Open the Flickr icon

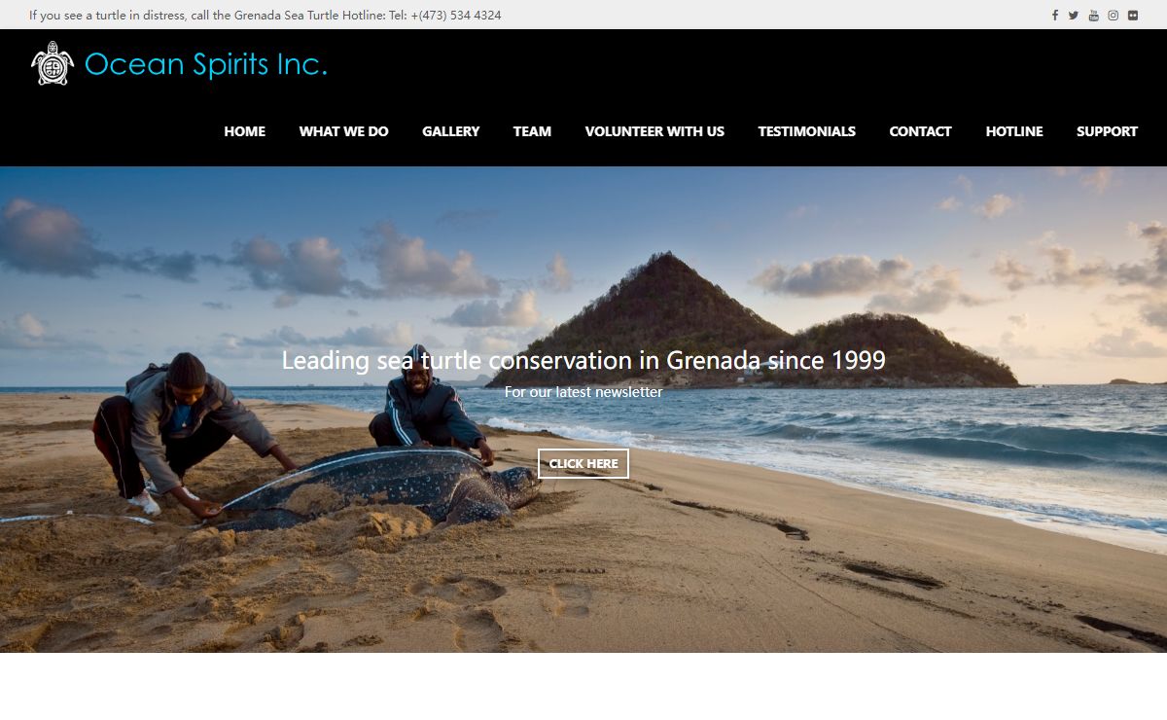click(x=1133, y=15)
